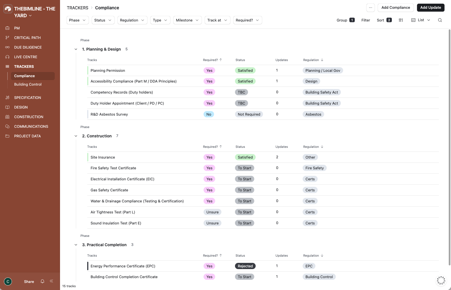
Task: Click the Rejected status of EPC row
Action: (245, 266)
